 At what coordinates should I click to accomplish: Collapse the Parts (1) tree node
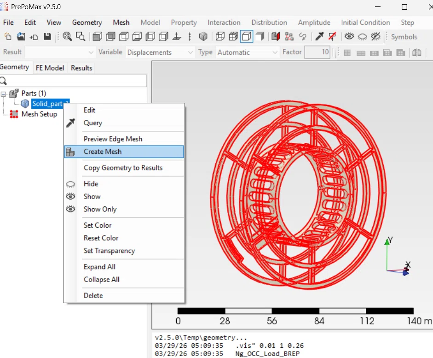4,94
